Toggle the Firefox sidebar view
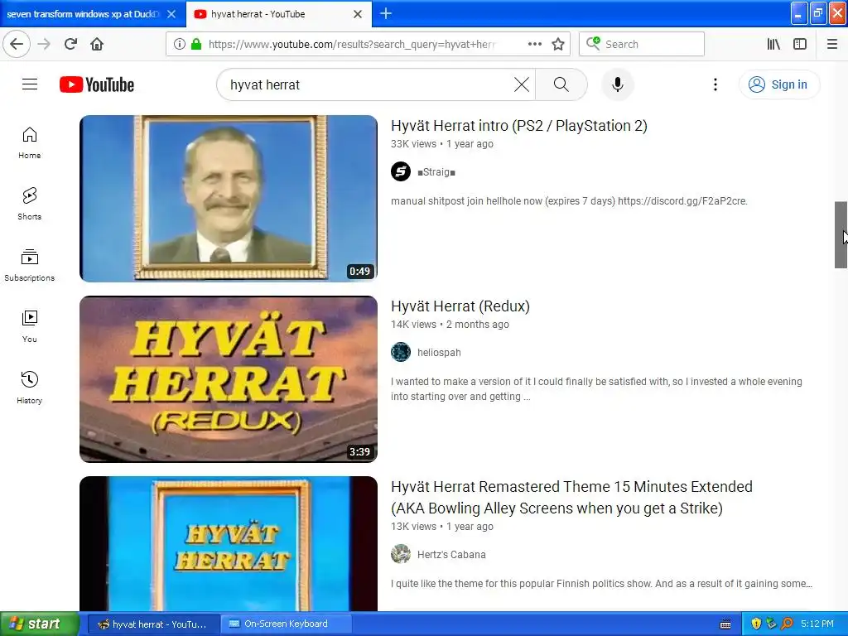Viewport: 848px width, 636px height. [x=800, y=44]
